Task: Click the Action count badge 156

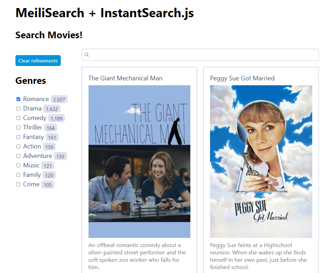Action: (x=50, y=147)
